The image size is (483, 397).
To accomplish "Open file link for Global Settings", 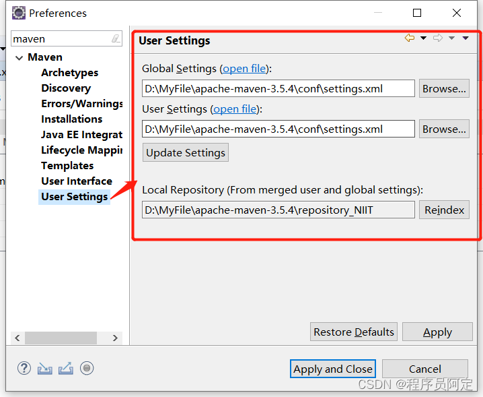I will [x=244, y=69].
